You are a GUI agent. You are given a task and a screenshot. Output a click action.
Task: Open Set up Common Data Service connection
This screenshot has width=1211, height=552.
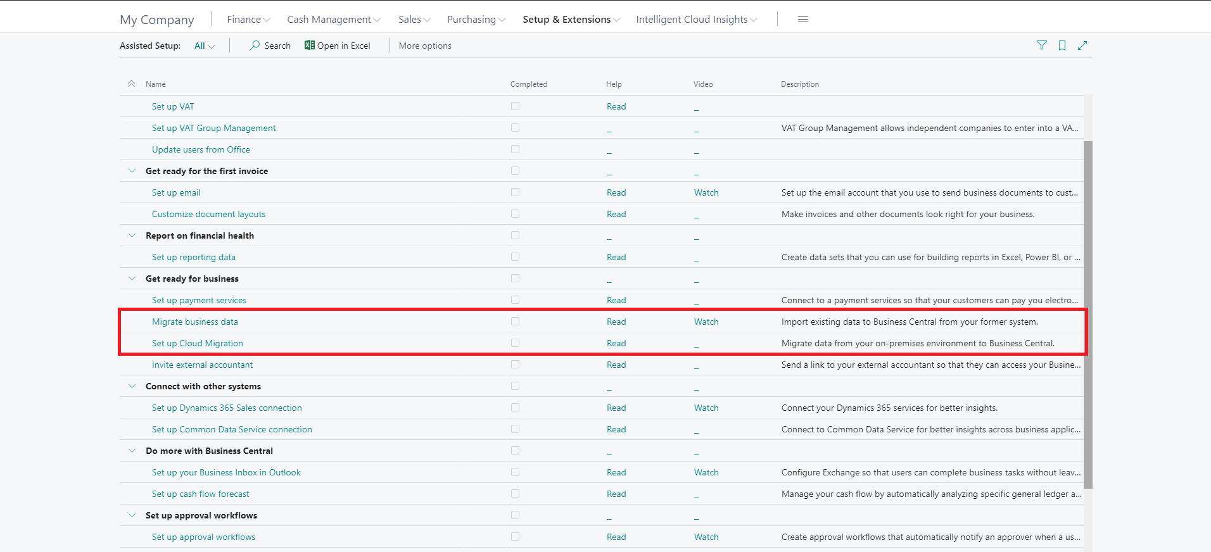232,429
